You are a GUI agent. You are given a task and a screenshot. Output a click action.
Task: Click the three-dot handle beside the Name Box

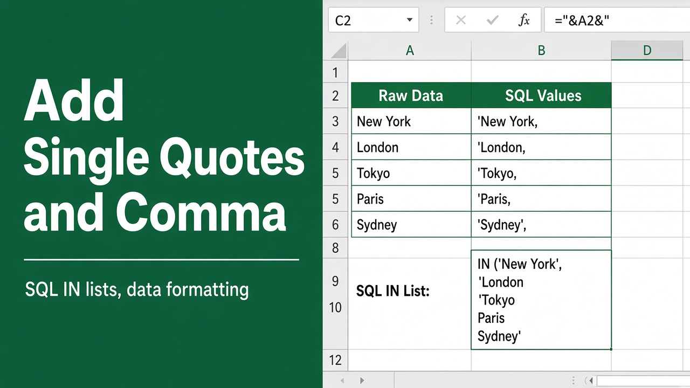(x=431, y=20)
